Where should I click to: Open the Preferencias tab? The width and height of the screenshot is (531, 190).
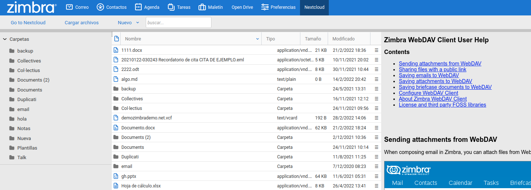point(278,7)
